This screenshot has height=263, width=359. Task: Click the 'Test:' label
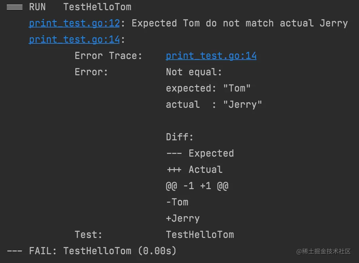point(88,235)
